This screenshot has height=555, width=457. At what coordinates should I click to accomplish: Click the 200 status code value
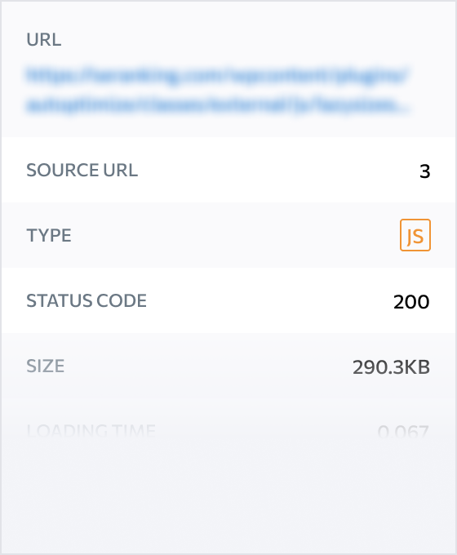[411, 302]
